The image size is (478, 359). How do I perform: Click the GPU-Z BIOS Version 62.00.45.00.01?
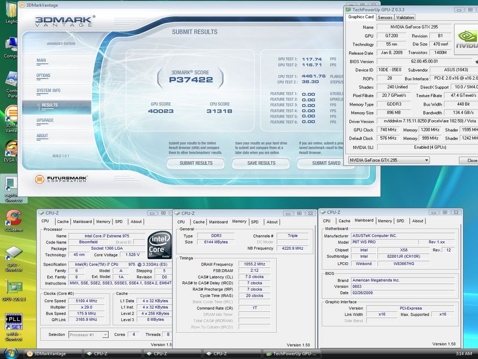click(424, 61)
